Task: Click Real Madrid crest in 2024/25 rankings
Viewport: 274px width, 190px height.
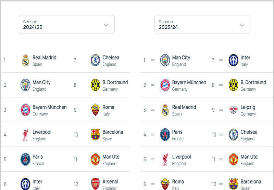Action: click(26, 60)
